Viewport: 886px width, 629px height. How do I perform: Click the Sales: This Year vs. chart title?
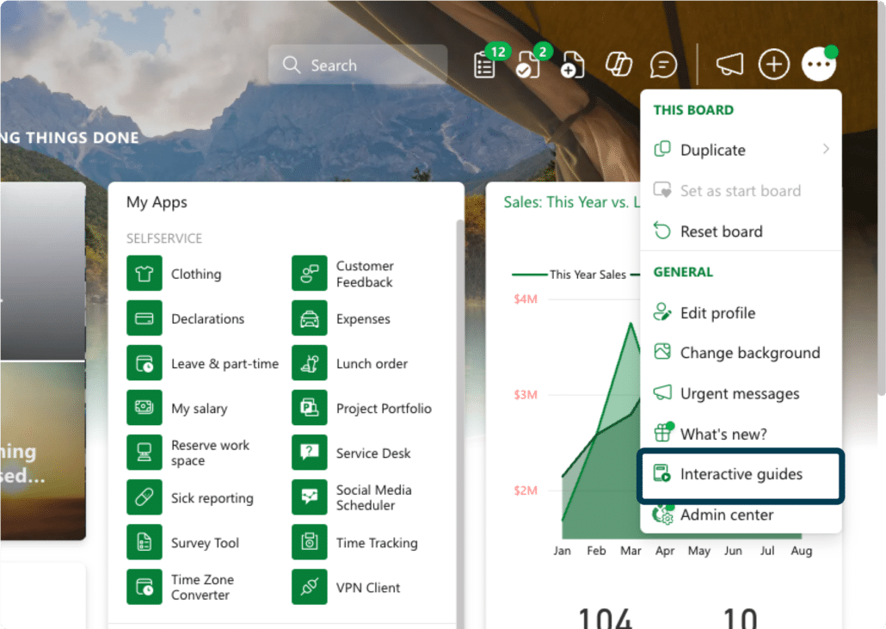pos(571,202)
